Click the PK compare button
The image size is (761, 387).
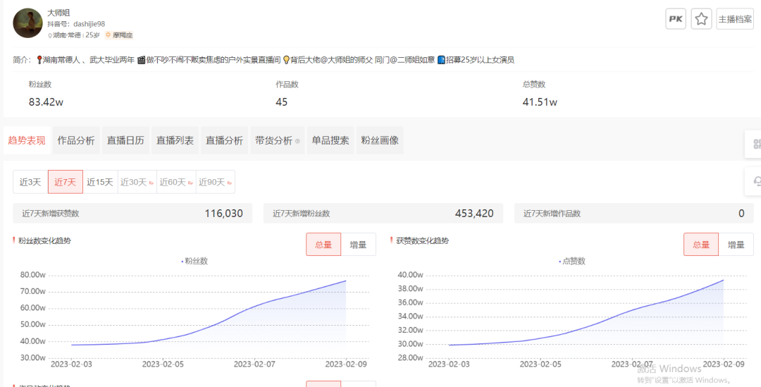[x=676, y=19]
